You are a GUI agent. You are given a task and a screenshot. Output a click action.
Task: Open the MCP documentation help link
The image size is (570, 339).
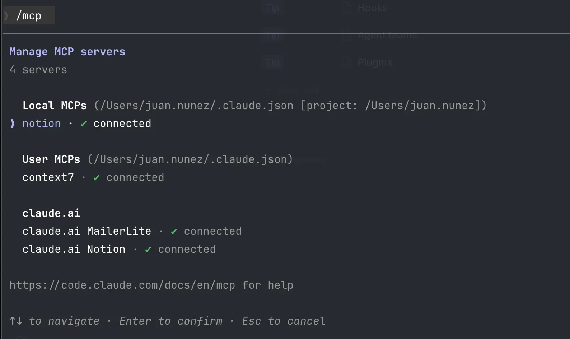tap(122, 285)
